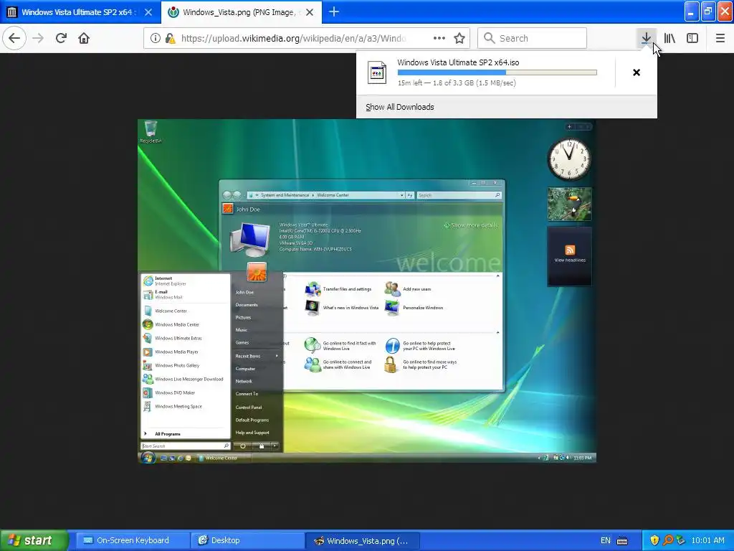Click the orange magnifier tray icon

tap(667, 541)
